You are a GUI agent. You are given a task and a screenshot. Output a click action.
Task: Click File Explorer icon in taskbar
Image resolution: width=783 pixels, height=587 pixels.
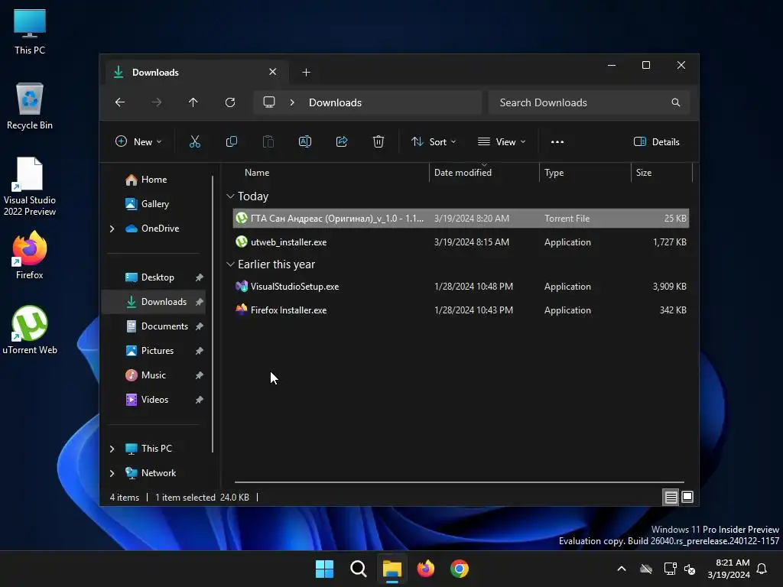392,569
